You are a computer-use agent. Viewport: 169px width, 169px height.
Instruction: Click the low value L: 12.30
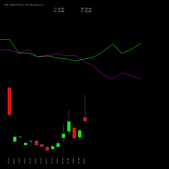(x=86, y=11)
